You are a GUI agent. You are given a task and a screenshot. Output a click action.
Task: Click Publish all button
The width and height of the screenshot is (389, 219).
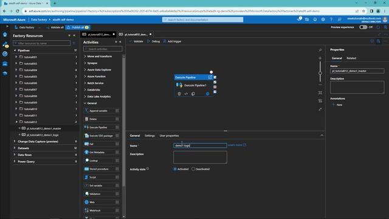tap(78, 27)
